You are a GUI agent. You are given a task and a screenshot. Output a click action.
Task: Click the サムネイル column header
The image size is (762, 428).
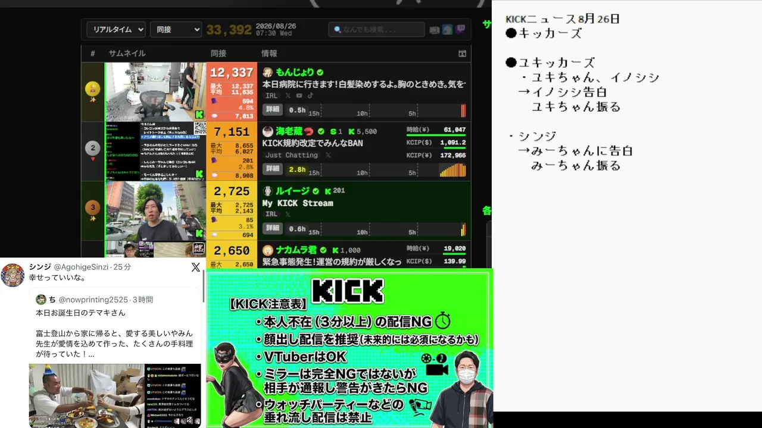[x=127, y=53]
